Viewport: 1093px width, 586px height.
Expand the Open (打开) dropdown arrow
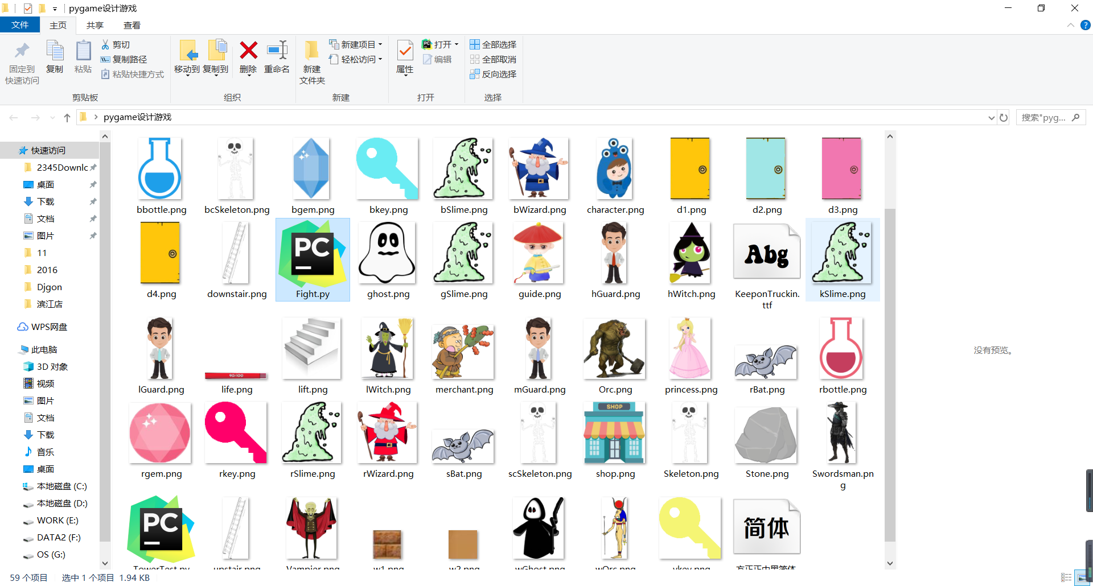pos(457,44)
